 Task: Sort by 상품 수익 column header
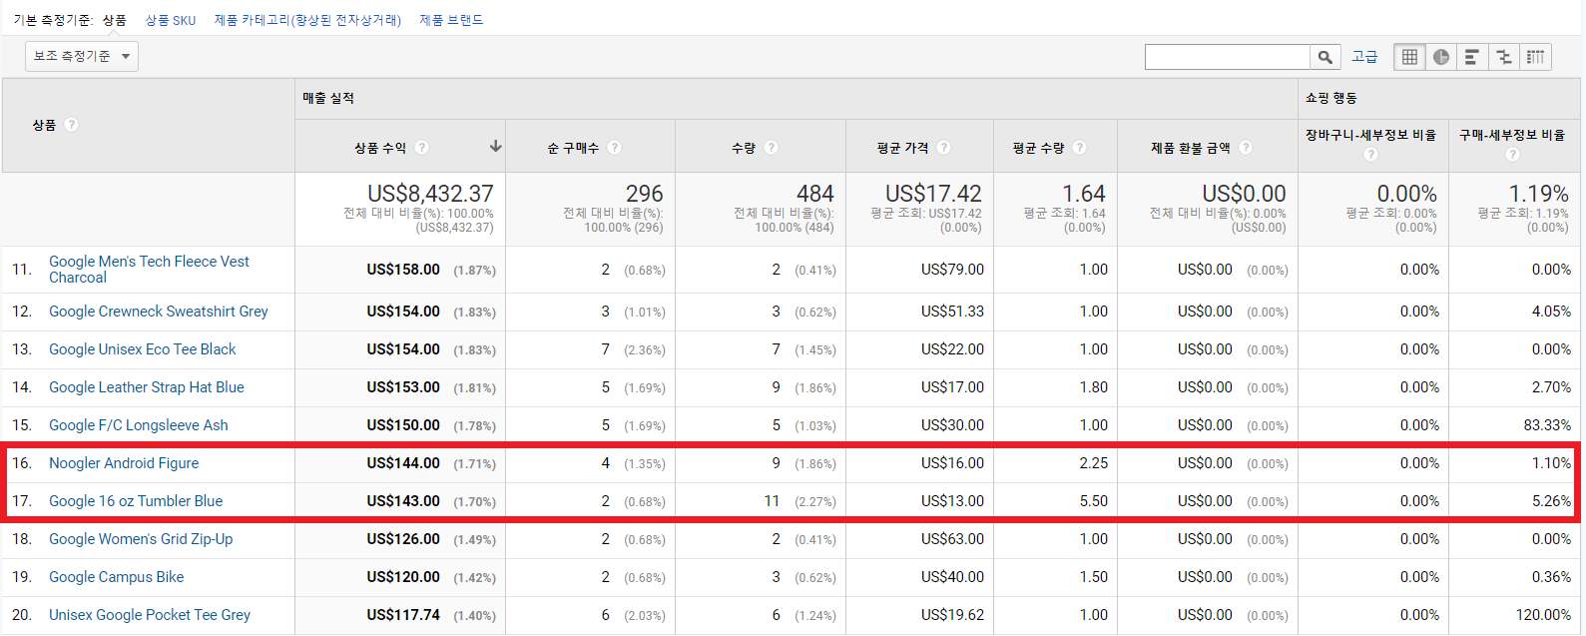pos(379,148)
